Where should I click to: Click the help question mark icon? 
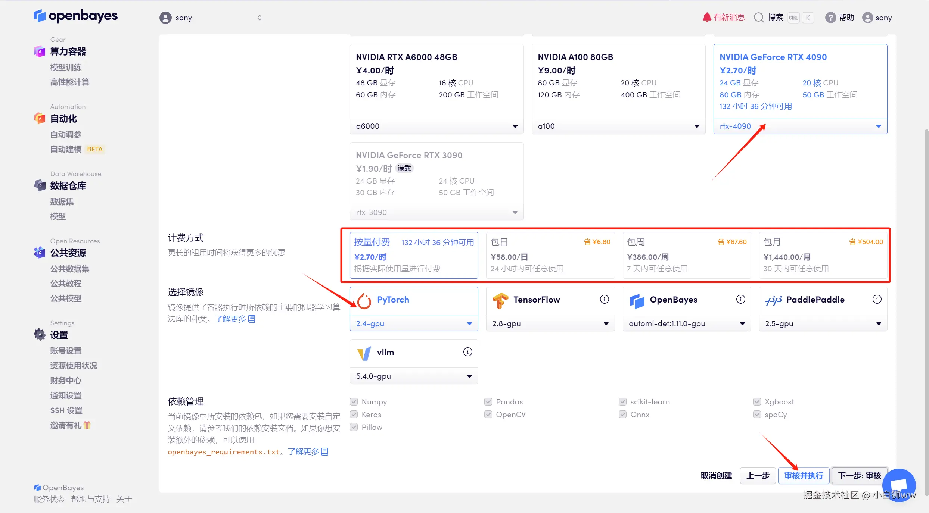pyautogui.click(x=830, y=18)
